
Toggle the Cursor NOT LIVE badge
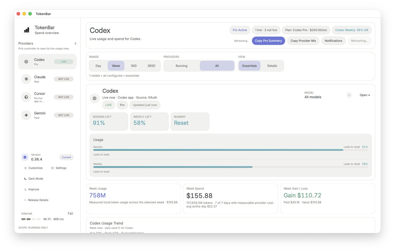point(64,97)
